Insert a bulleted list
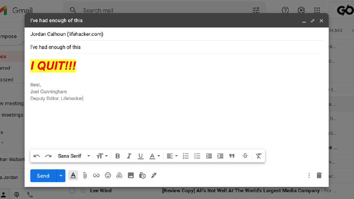This screenshot has height=199, width=354. point(197,156)
